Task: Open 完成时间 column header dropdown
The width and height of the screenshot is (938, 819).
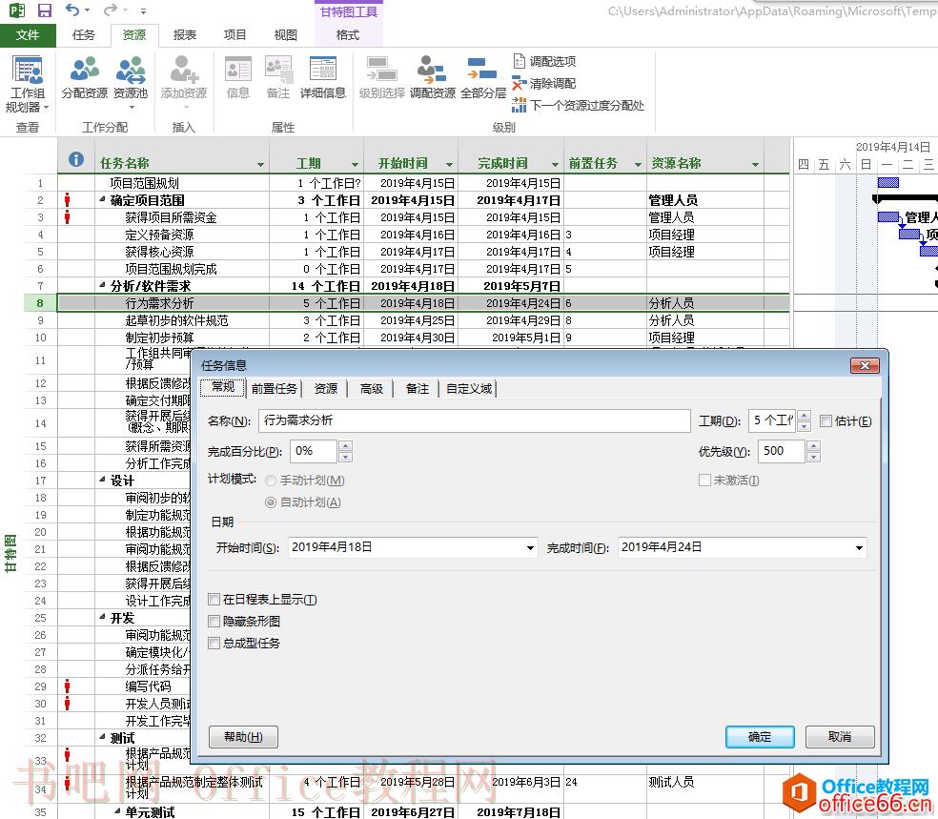Action: coord(555,164)
